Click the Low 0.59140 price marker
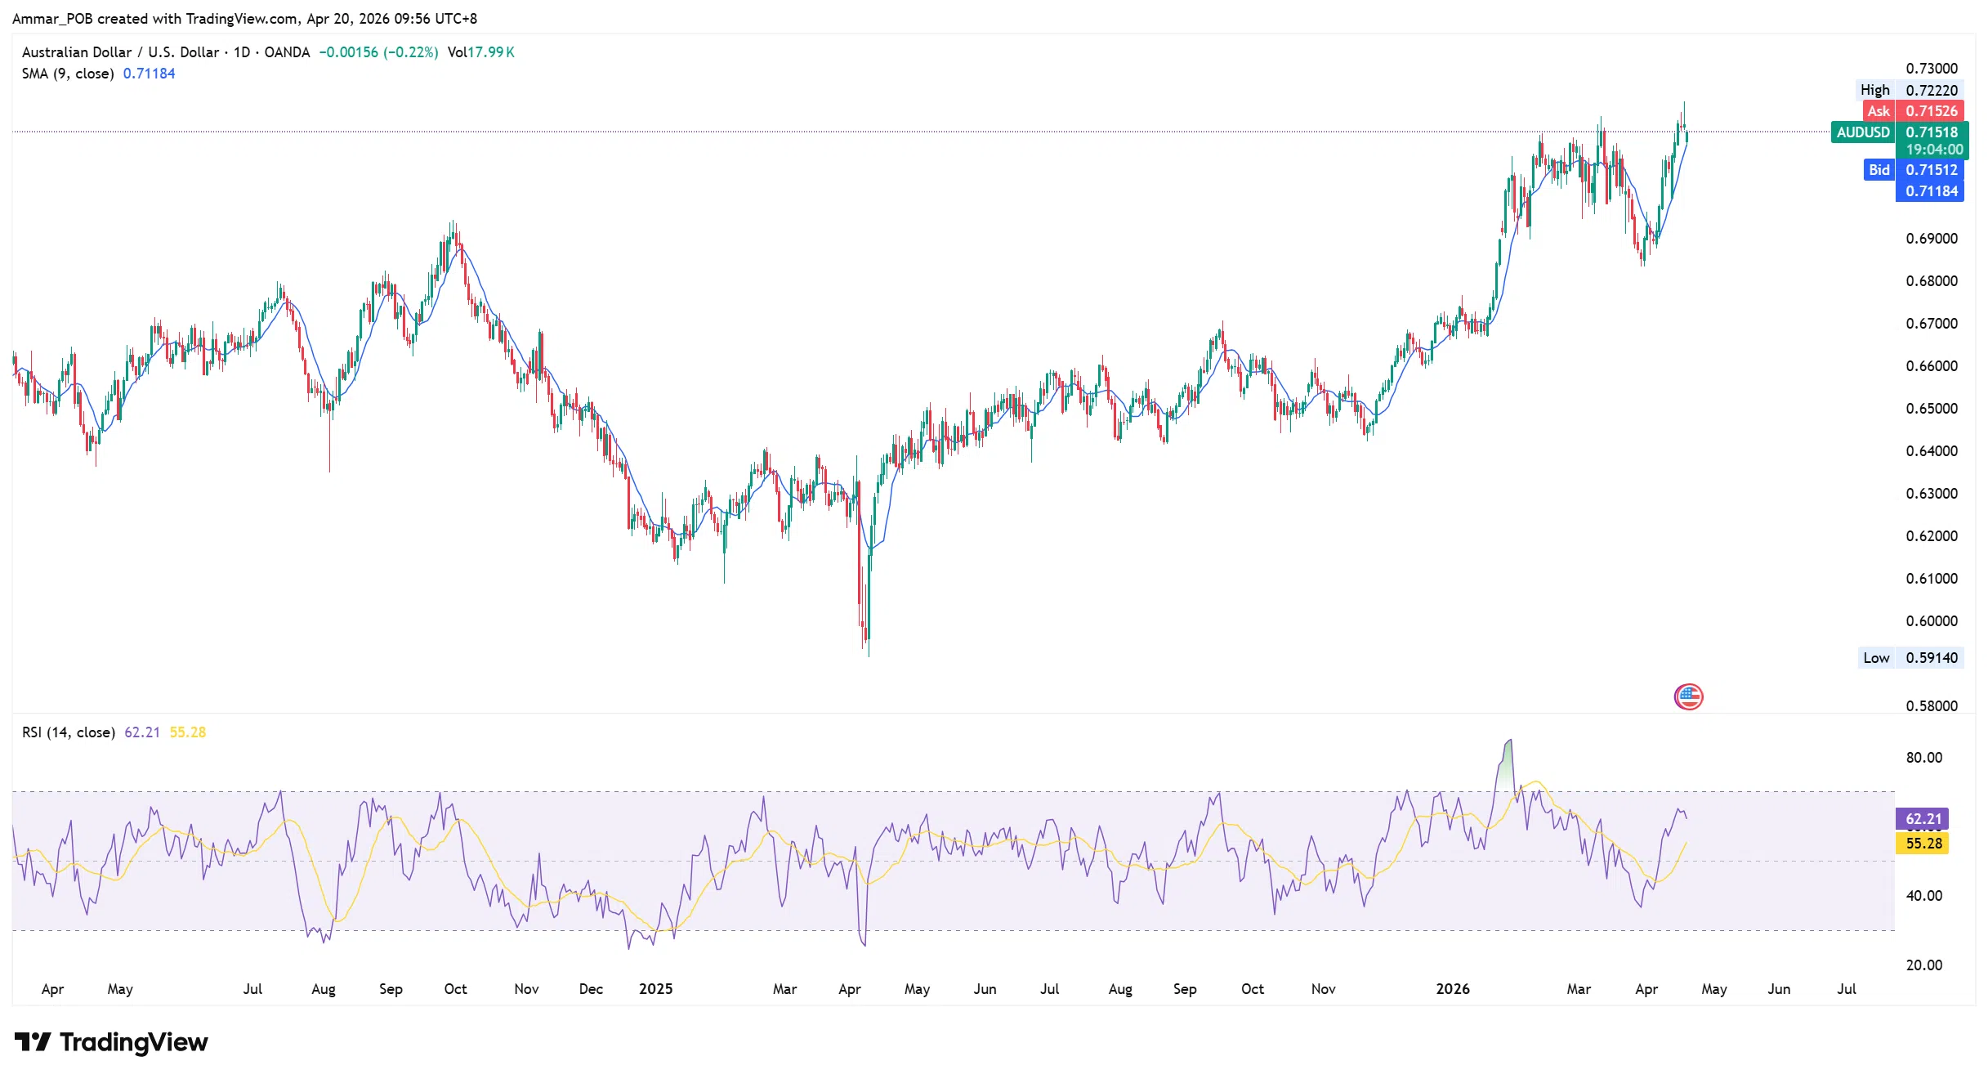Screen dimensions: 1988x1079 (x=1909, y=658)
